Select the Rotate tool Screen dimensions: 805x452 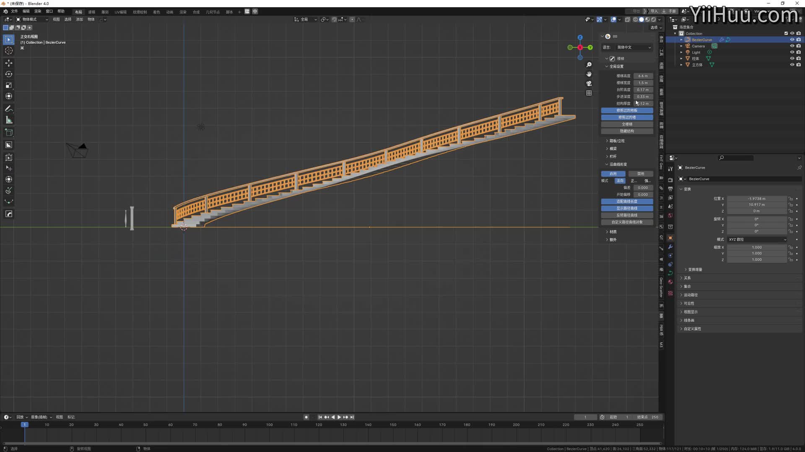tap(8, 74)
